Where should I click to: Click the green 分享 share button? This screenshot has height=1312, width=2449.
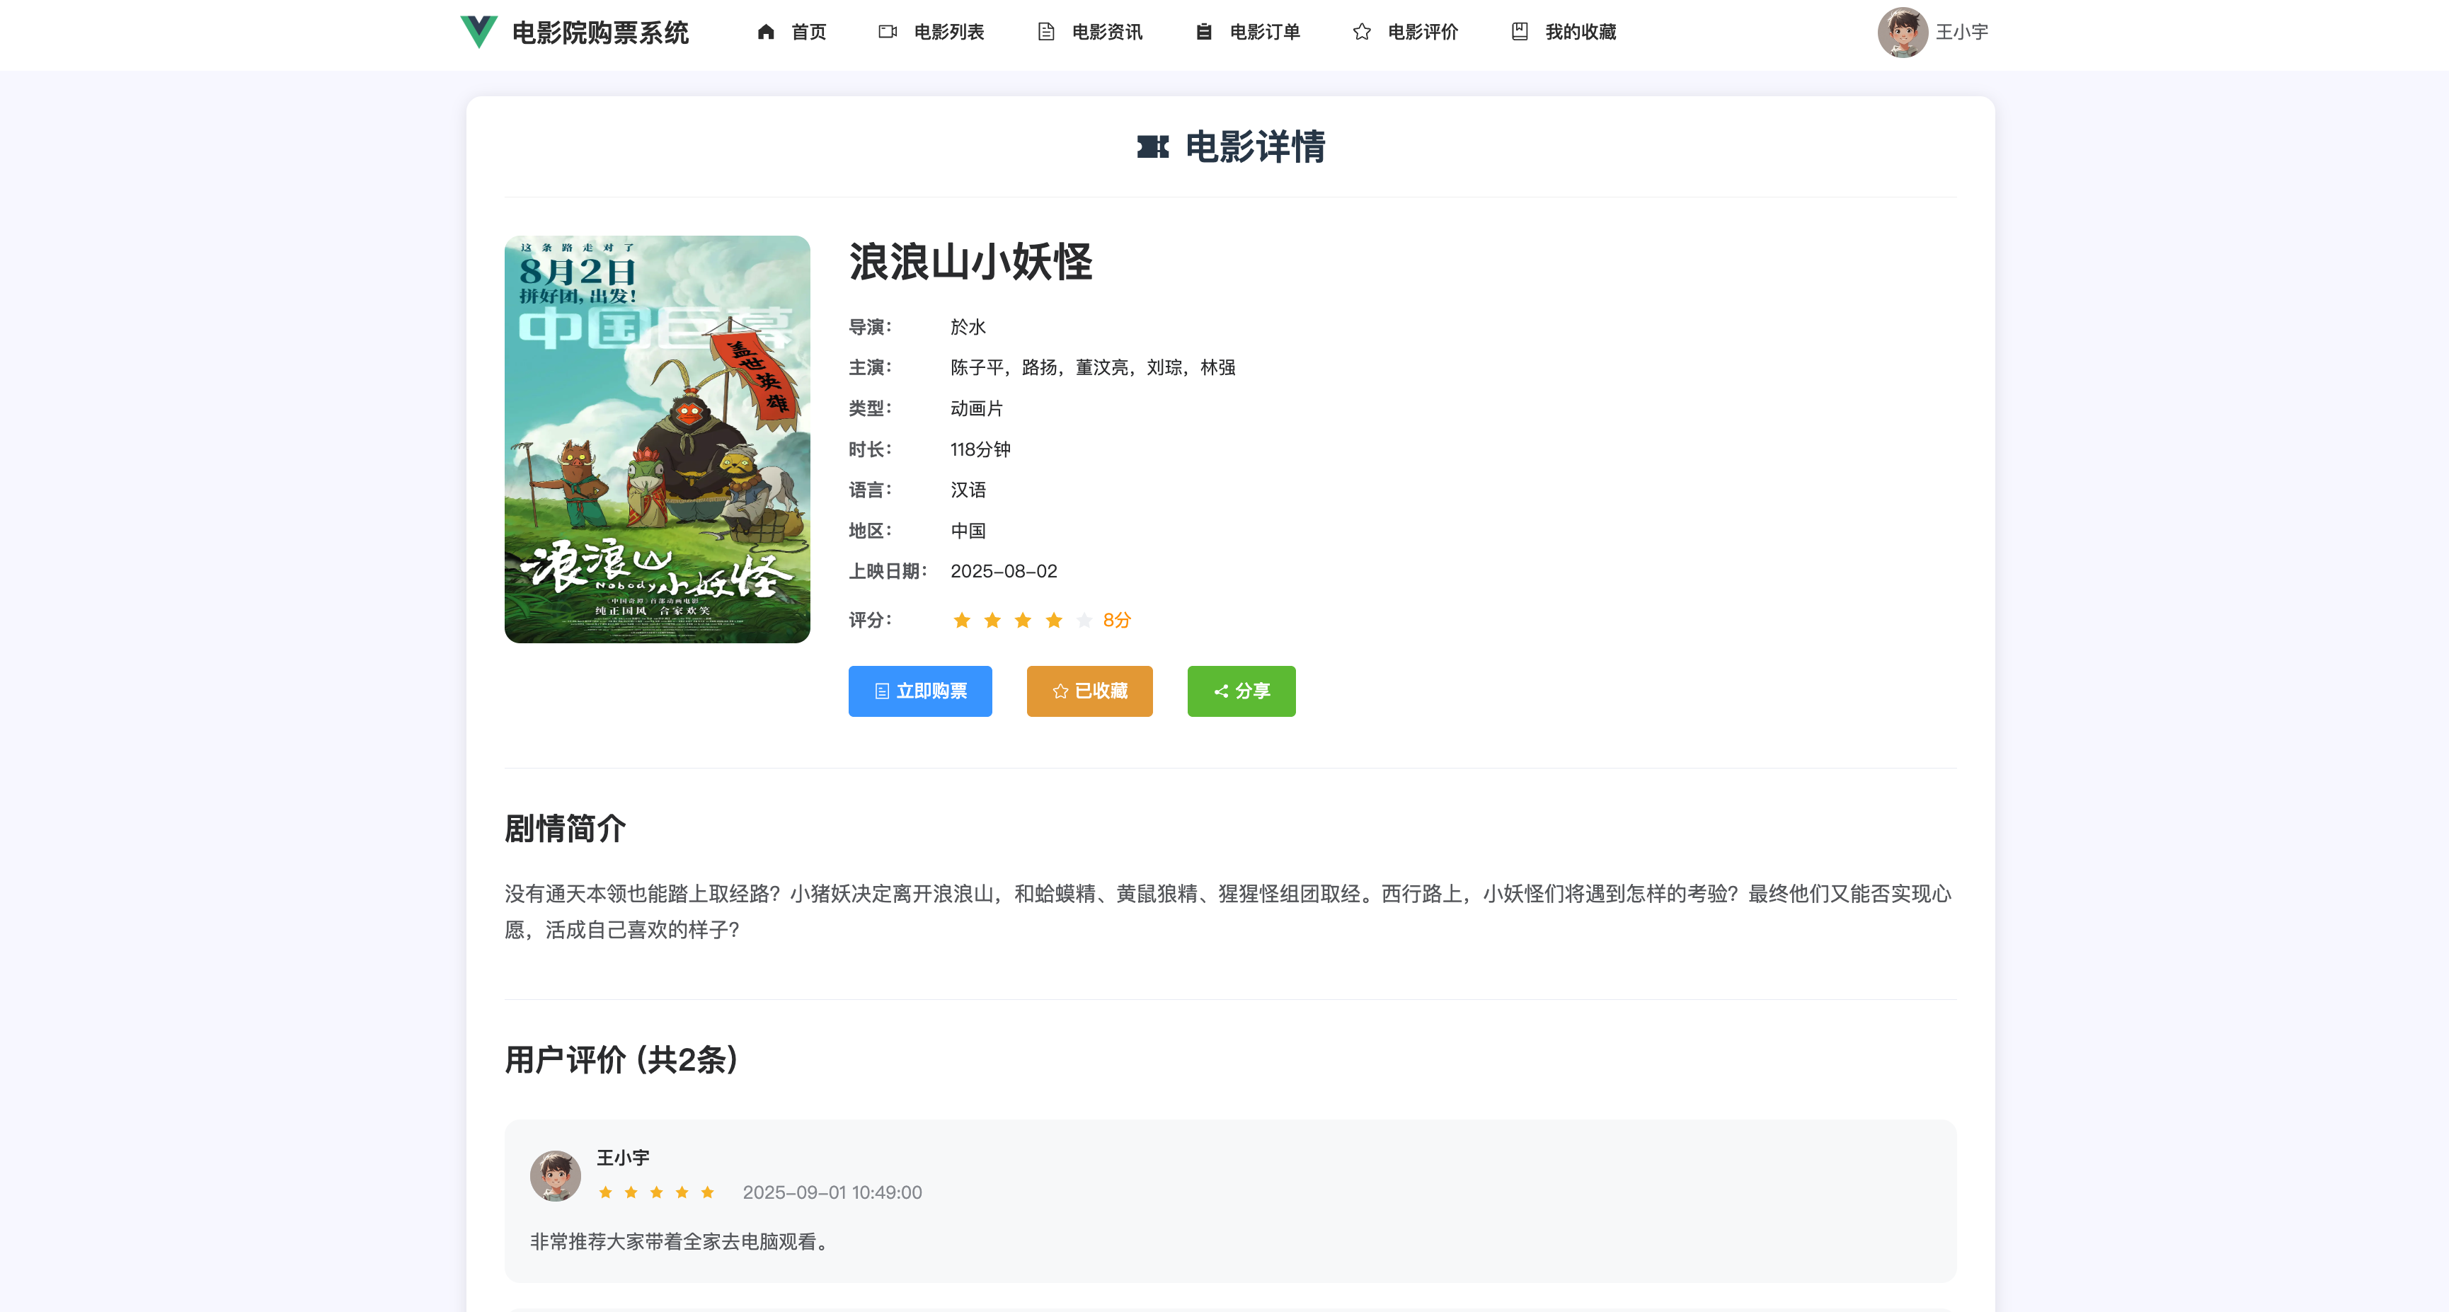click(x=1241, y=691)
